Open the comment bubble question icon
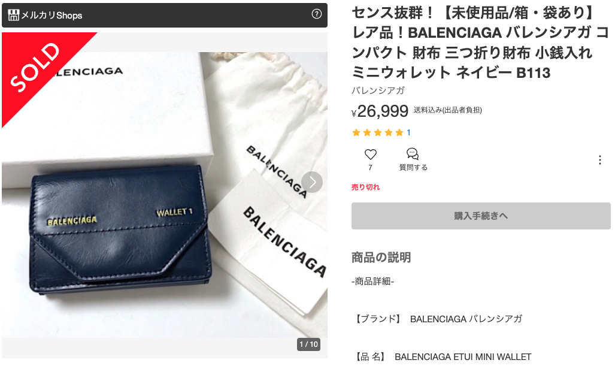 point(413,153)
